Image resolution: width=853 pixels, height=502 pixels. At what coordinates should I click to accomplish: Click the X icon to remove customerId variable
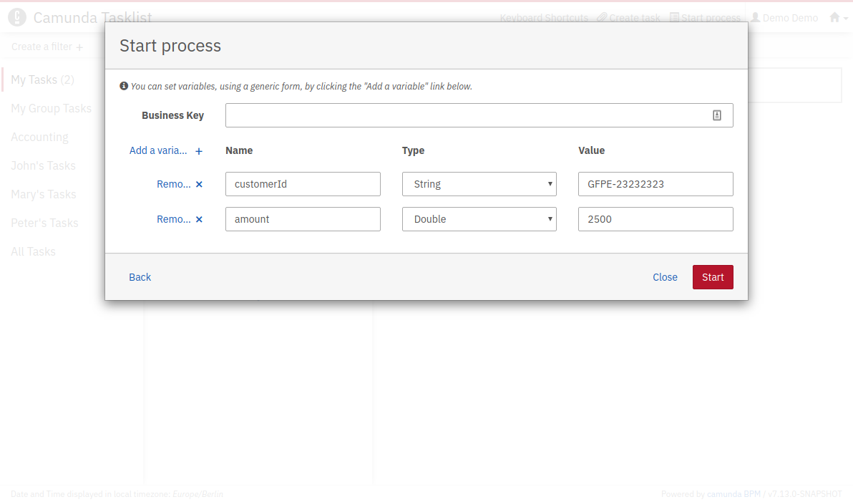(199, 184)
